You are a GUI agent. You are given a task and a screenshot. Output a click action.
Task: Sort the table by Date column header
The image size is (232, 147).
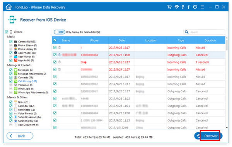pyautogui.click(x=121, y=40)
